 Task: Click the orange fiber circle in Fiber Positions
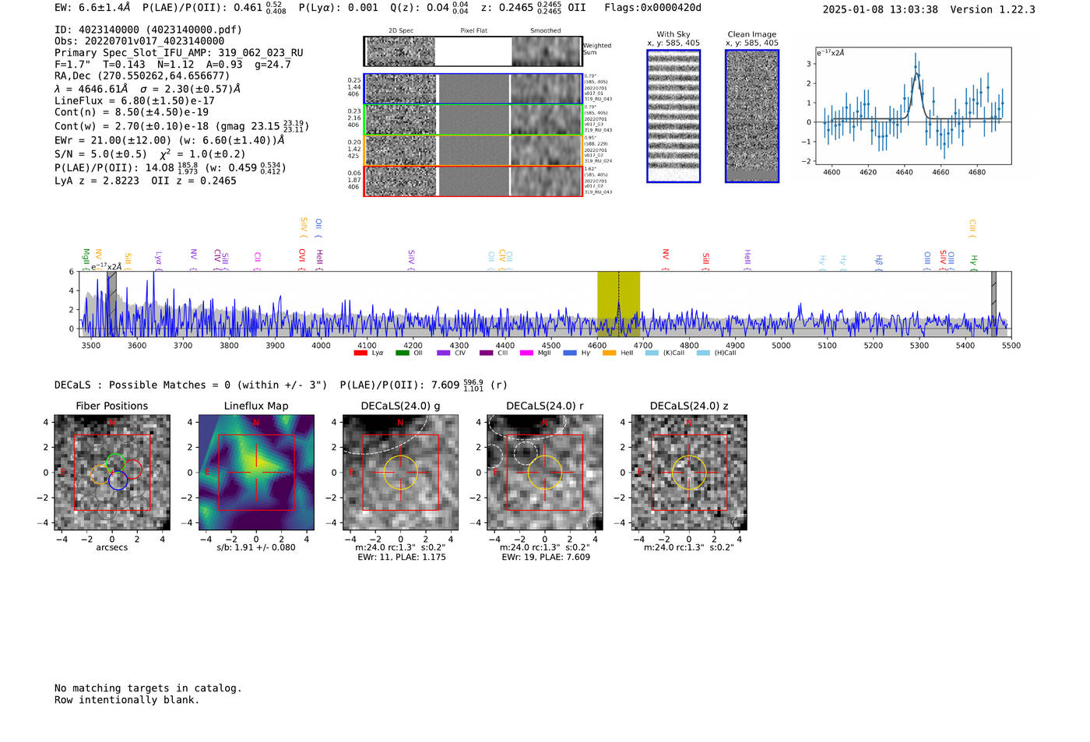(100, 475)
